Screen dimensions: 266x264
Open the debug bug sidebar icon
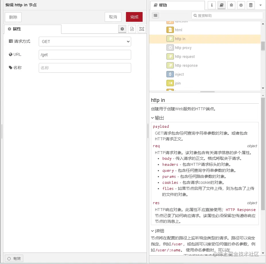(x=231, y=5)
